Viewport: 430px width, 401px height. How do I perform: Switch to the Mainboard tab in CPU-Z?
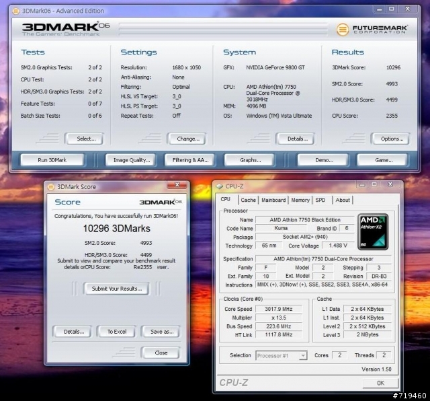273,200
